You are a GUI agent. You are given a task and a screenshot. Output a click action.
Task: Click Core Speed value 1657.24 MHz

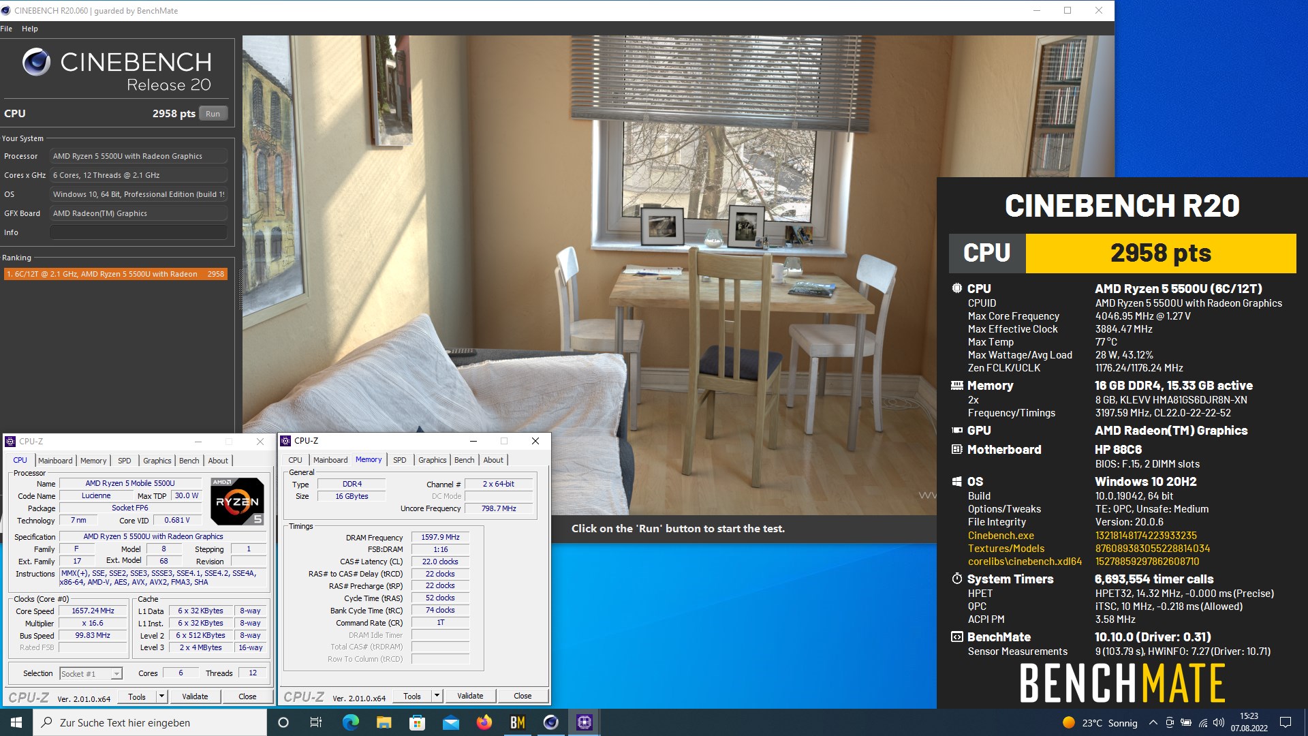[93, 611]
